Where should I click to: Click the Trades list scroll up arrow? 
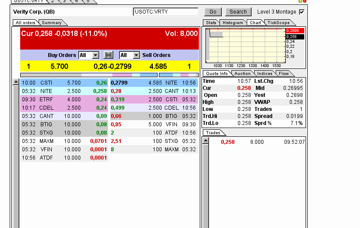coord(206,141)
